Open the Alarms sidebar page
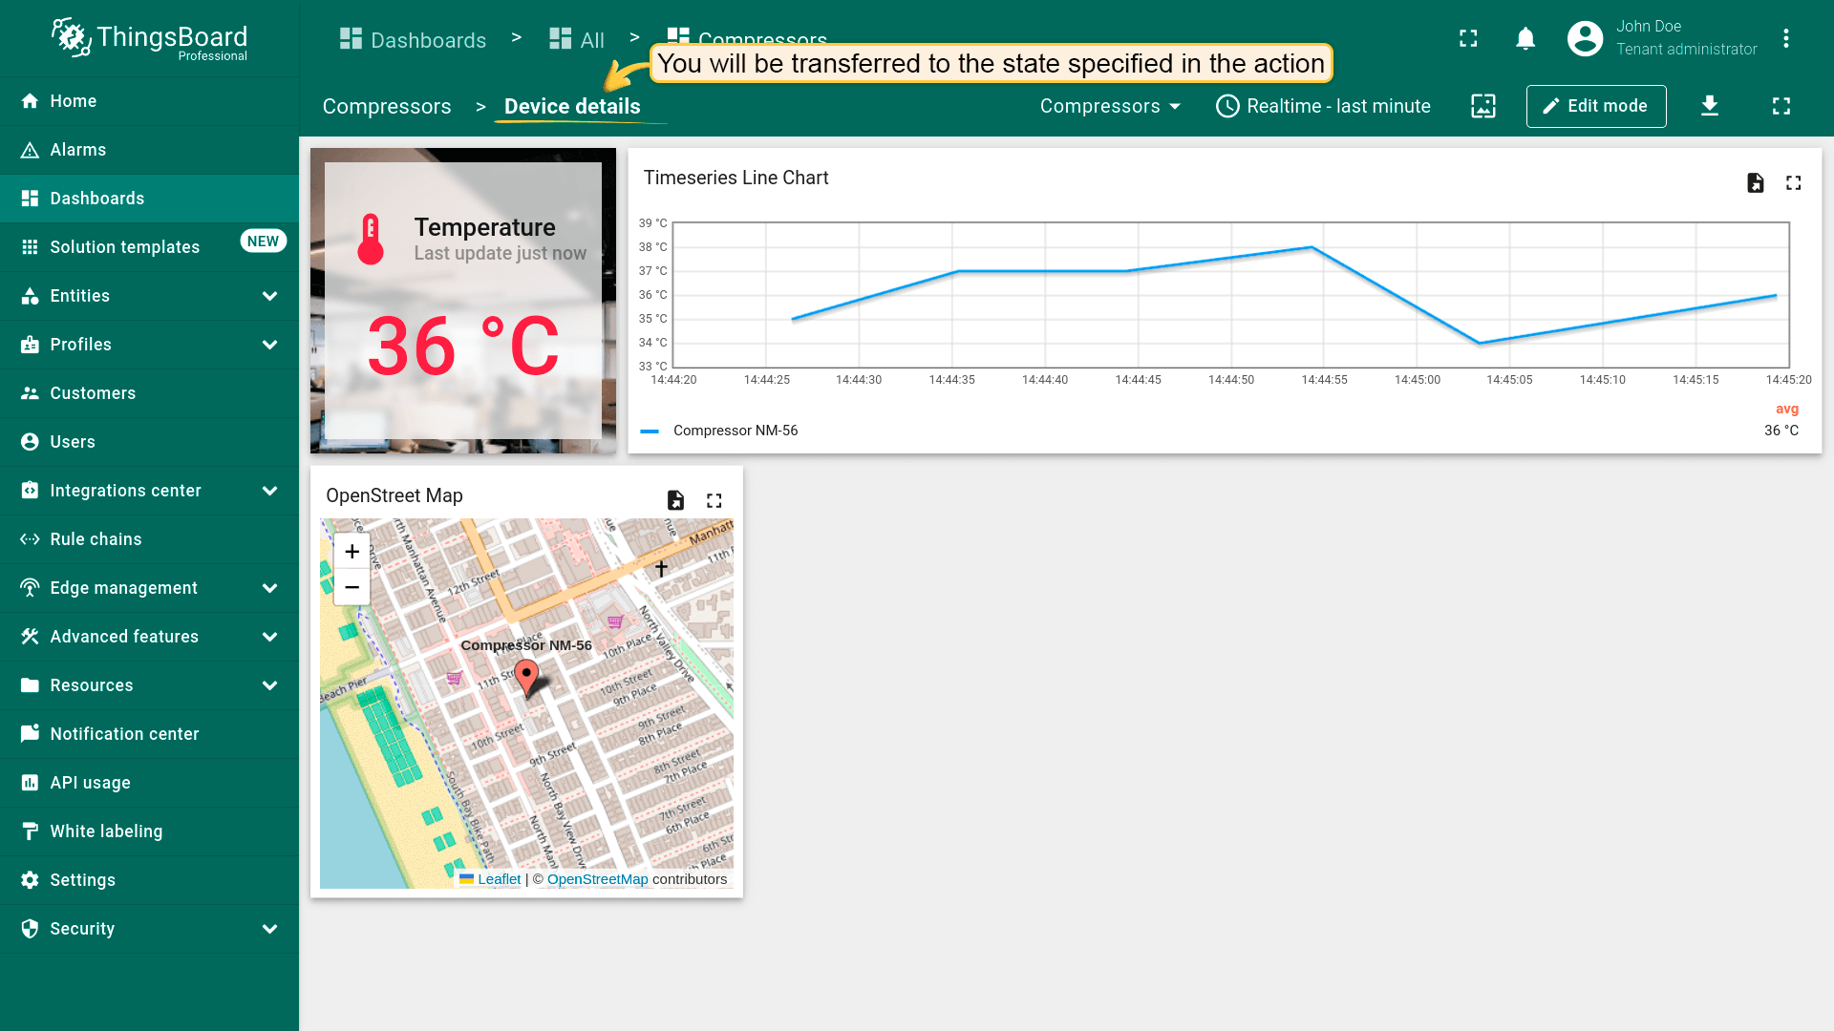1834x1031 pixels. pyautogui.click(x=78, y=150)
